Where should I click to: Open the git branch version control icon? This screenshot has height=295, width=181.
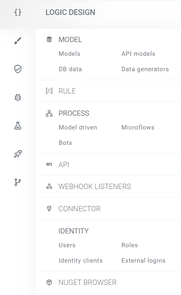18,183
